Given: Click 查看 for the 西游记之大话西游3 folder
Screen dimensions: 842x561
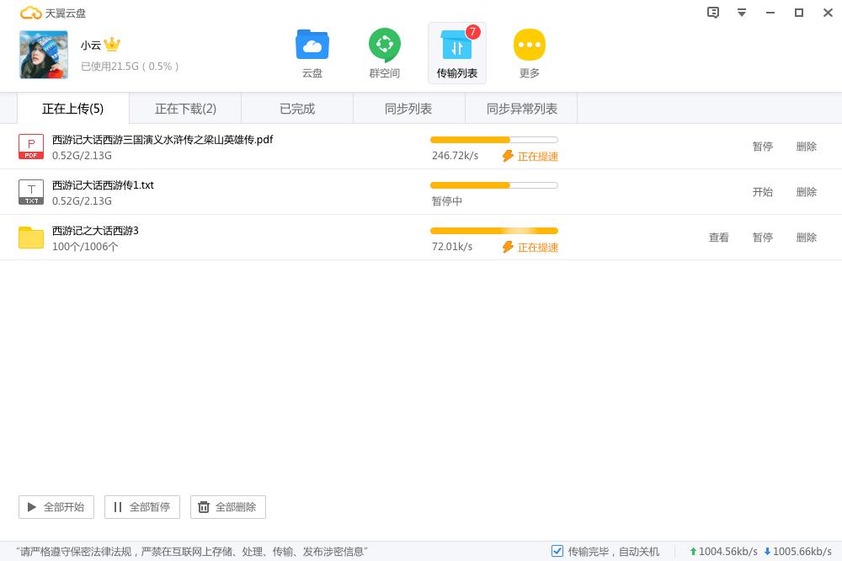Looking at the screenshot, I should click(718, 238).
